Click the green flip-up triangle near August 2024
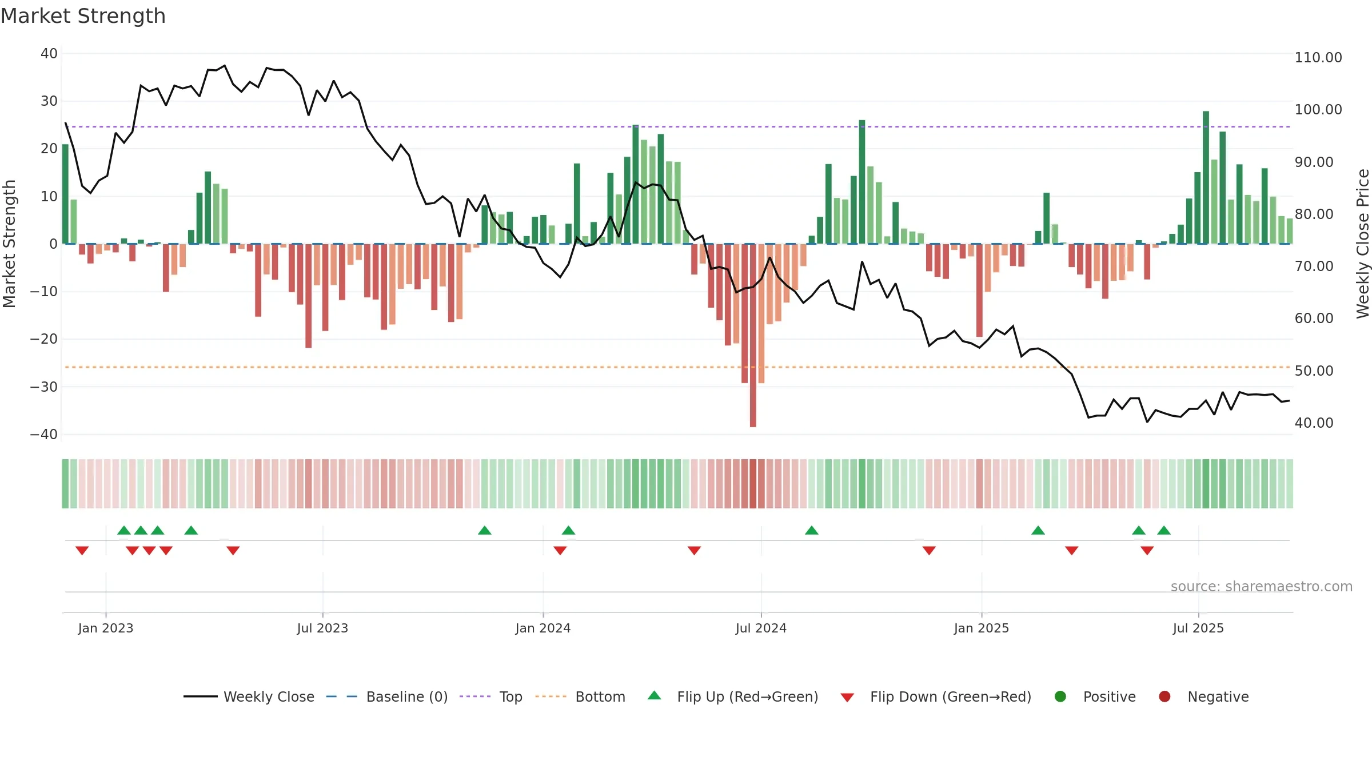The image size is (1372, 772). pyautogui.click(x=812, y=531)
